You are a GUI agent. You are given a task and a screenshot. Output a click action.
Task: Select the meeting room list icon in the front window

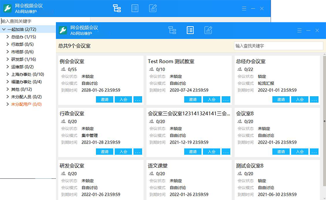(x=190, y=30)
